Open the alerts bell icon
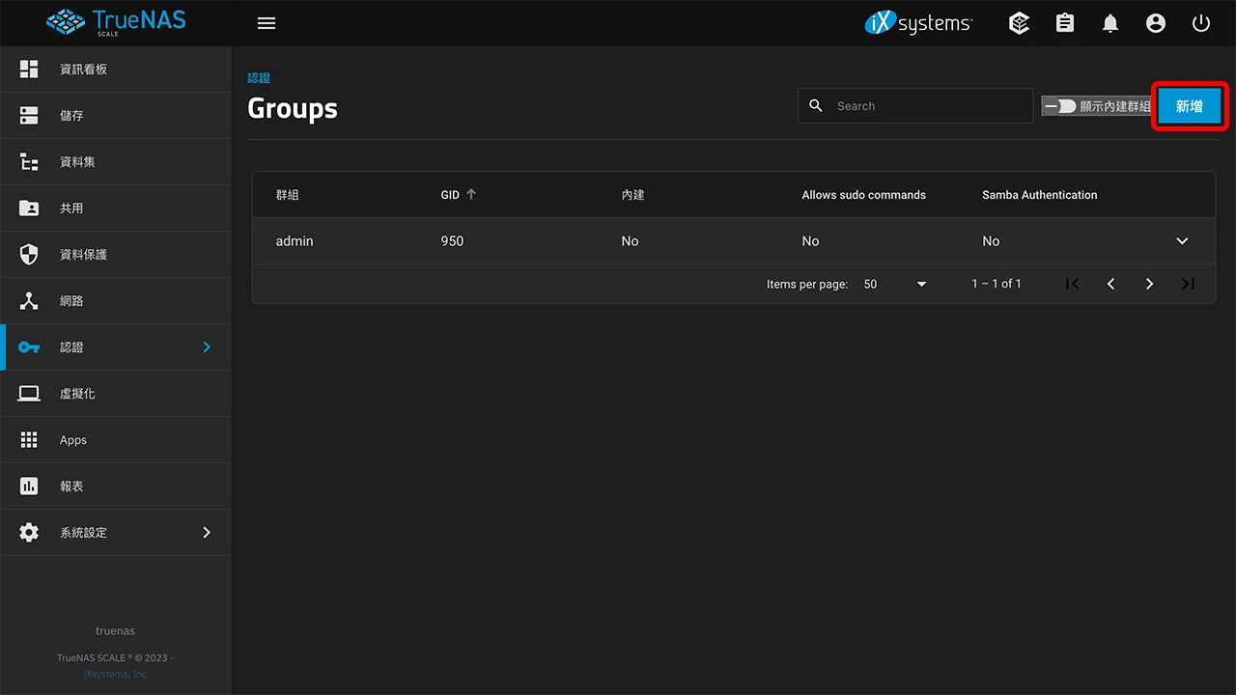This screenshot has width=1236, height=695. click(1110, 23)
